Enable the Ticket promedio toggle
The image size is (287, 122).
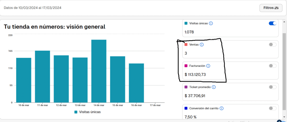tap(273, 87)
